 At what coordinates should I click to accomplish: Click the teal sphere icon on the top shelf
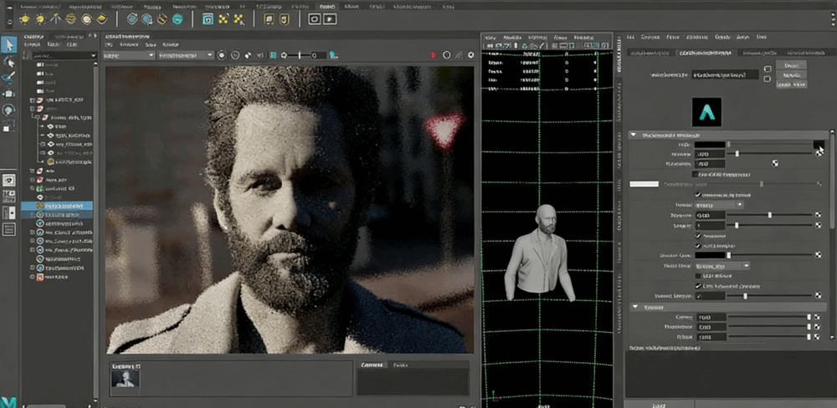click(x=178, y=18)
